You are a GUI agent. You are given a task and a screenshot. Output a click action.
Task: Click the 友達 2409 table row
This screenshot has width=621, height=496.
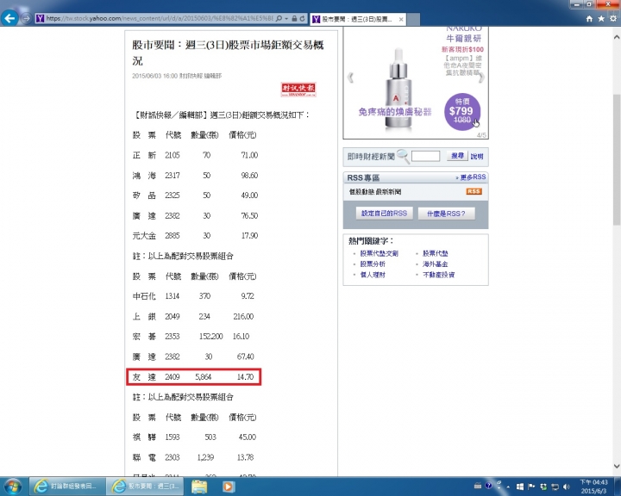(x=193, y=377)
